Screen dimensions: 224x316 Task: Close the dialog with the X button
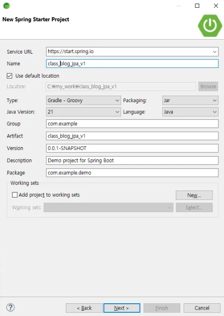216,5
